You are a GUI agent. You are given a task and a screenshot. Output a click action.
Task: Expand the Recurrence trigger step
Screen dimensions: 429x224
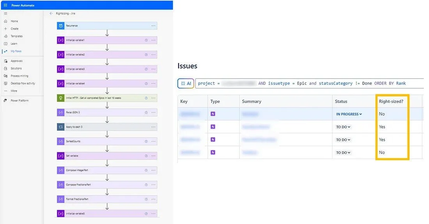coord(107,26)
